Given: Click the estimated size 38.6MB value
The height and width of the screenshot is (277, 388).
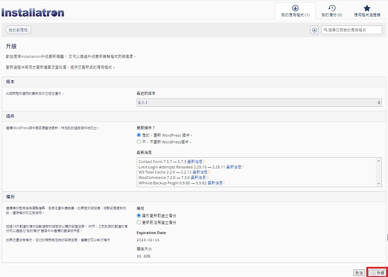Looking at the screenshot, I should [143, 256].
